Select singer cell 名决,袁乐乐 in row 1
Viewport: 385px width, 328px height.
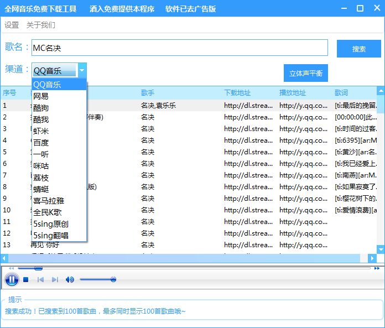point(158,106)
